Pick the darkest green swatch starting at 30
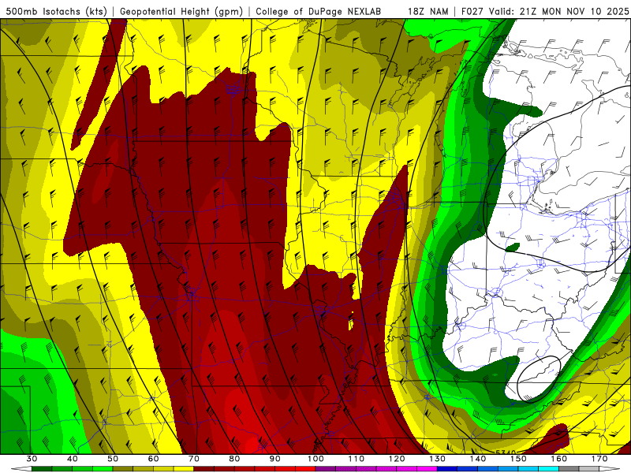The image size is (631, 473). tap(42, 469)
